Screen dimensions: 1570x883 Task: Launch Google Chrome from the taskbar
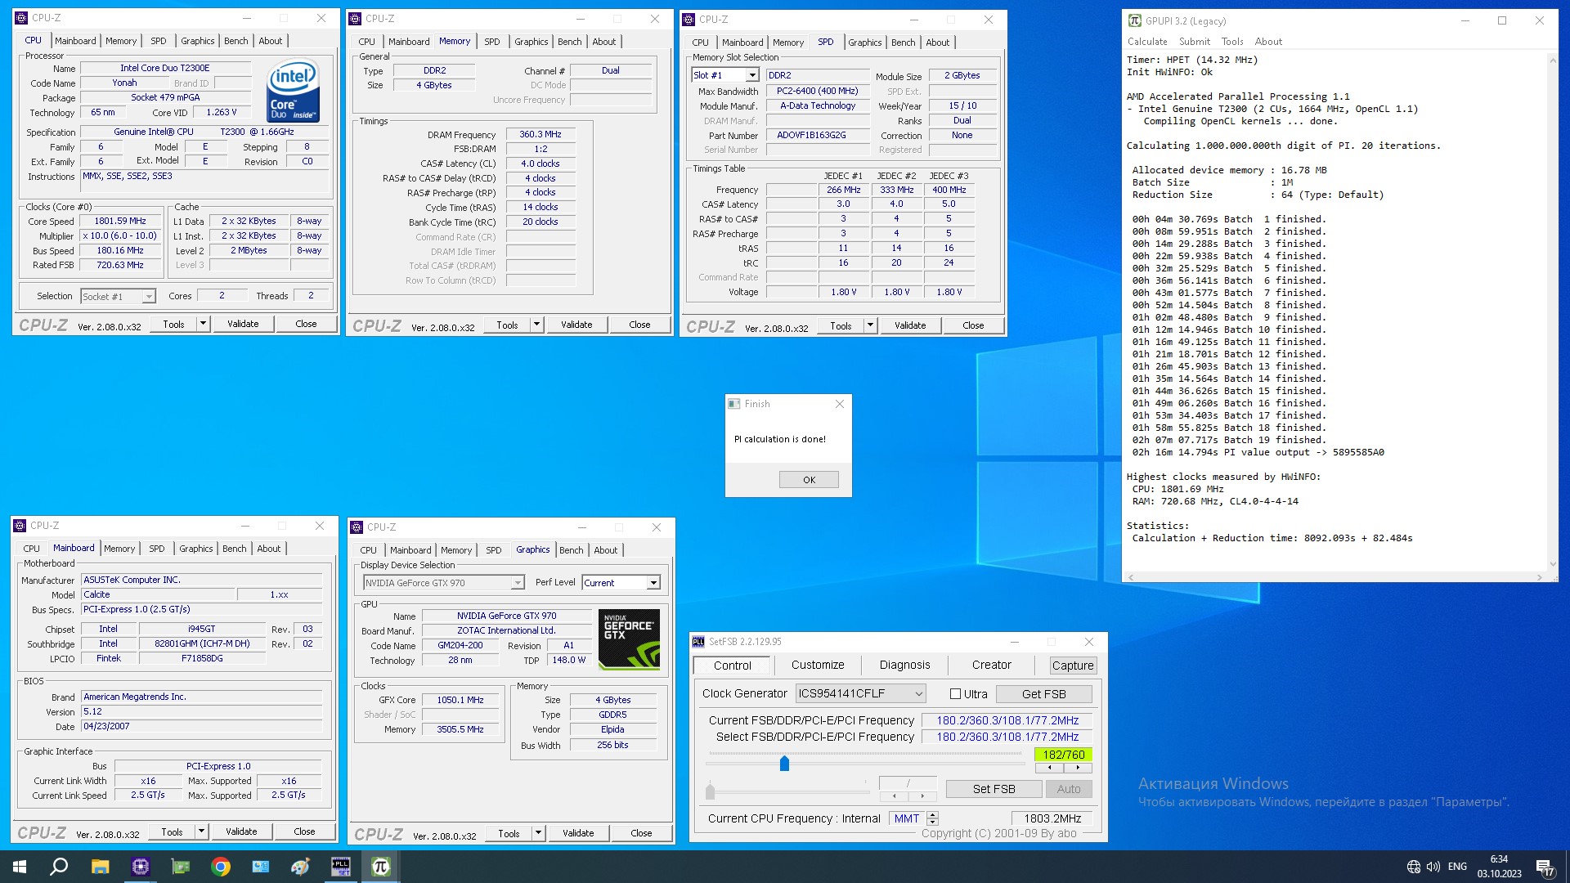coord(221,867)
